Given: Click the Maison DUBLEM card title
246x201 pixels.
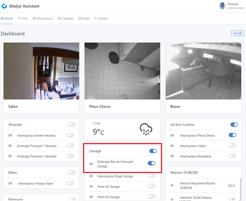Looking at the screenshot, I should point(184,172).
